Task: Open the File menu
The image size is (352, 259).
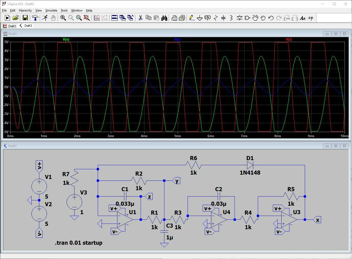Action: click(x=4, y=10)
